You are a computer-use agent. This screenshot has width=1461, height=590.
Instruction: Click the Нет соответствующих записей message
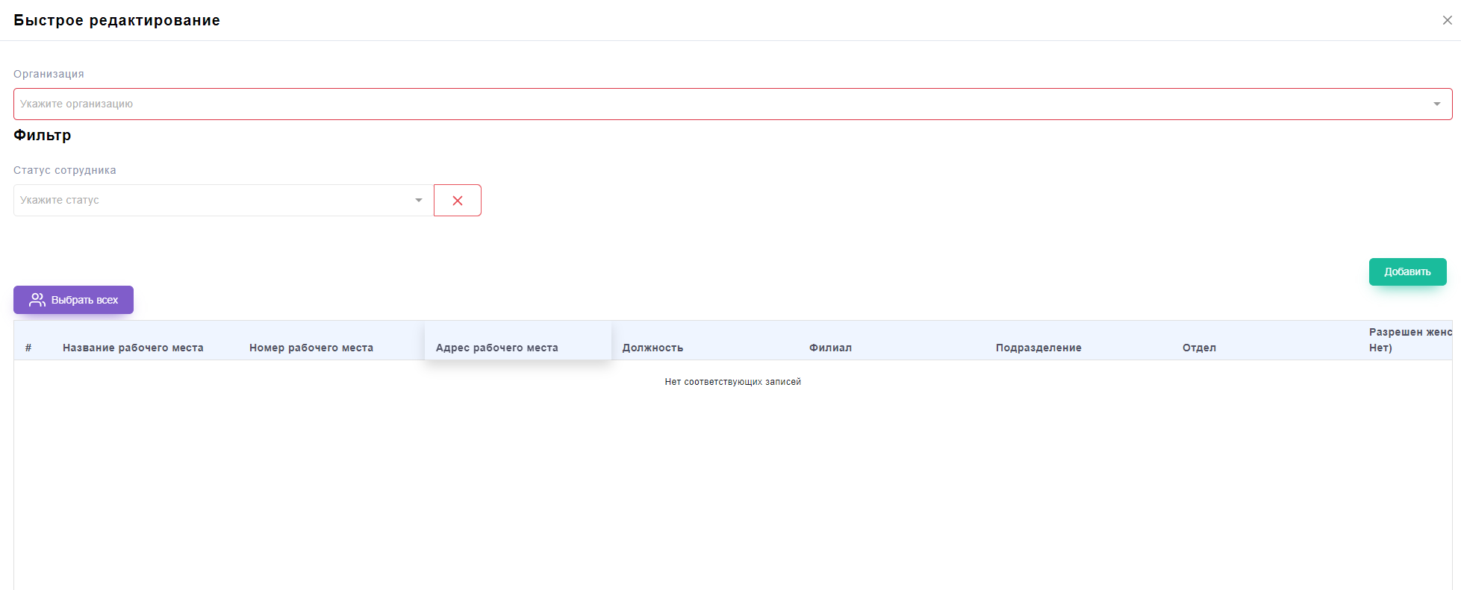[732, 382]
